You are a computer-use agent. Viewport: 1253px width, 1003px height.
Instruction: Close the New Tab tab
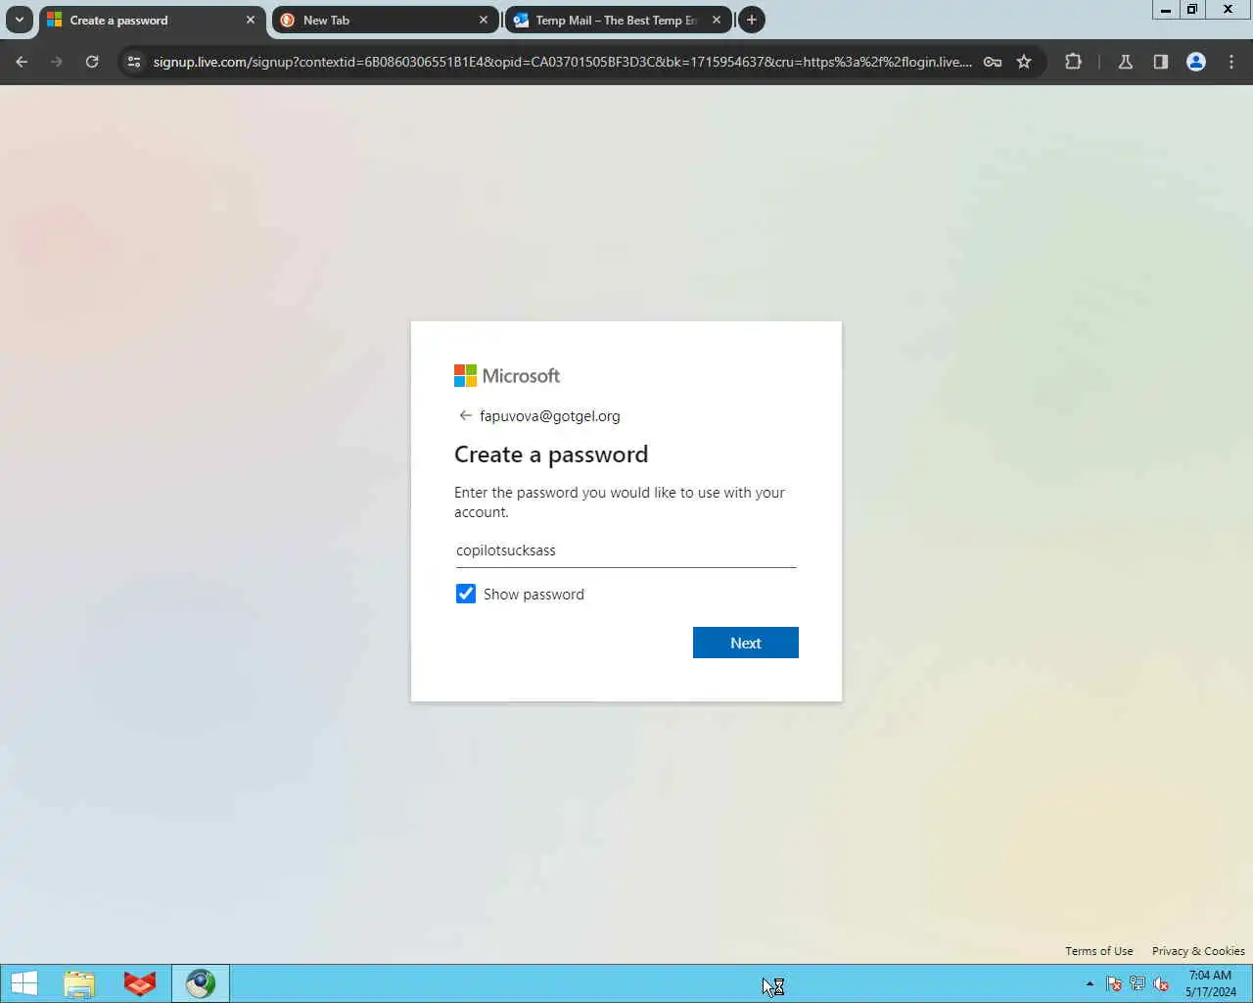click(484, 20)
